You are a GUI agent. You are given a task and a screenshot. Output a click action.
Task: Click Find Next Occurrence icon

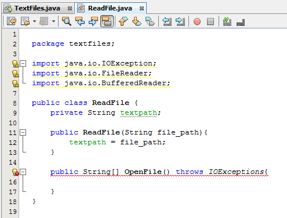click(x=93, y=21)
